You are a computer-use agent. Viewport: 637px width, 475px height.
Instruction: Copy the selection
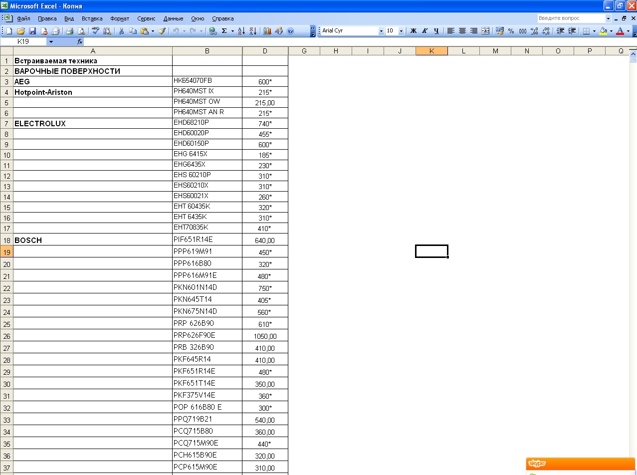(133, 31)
